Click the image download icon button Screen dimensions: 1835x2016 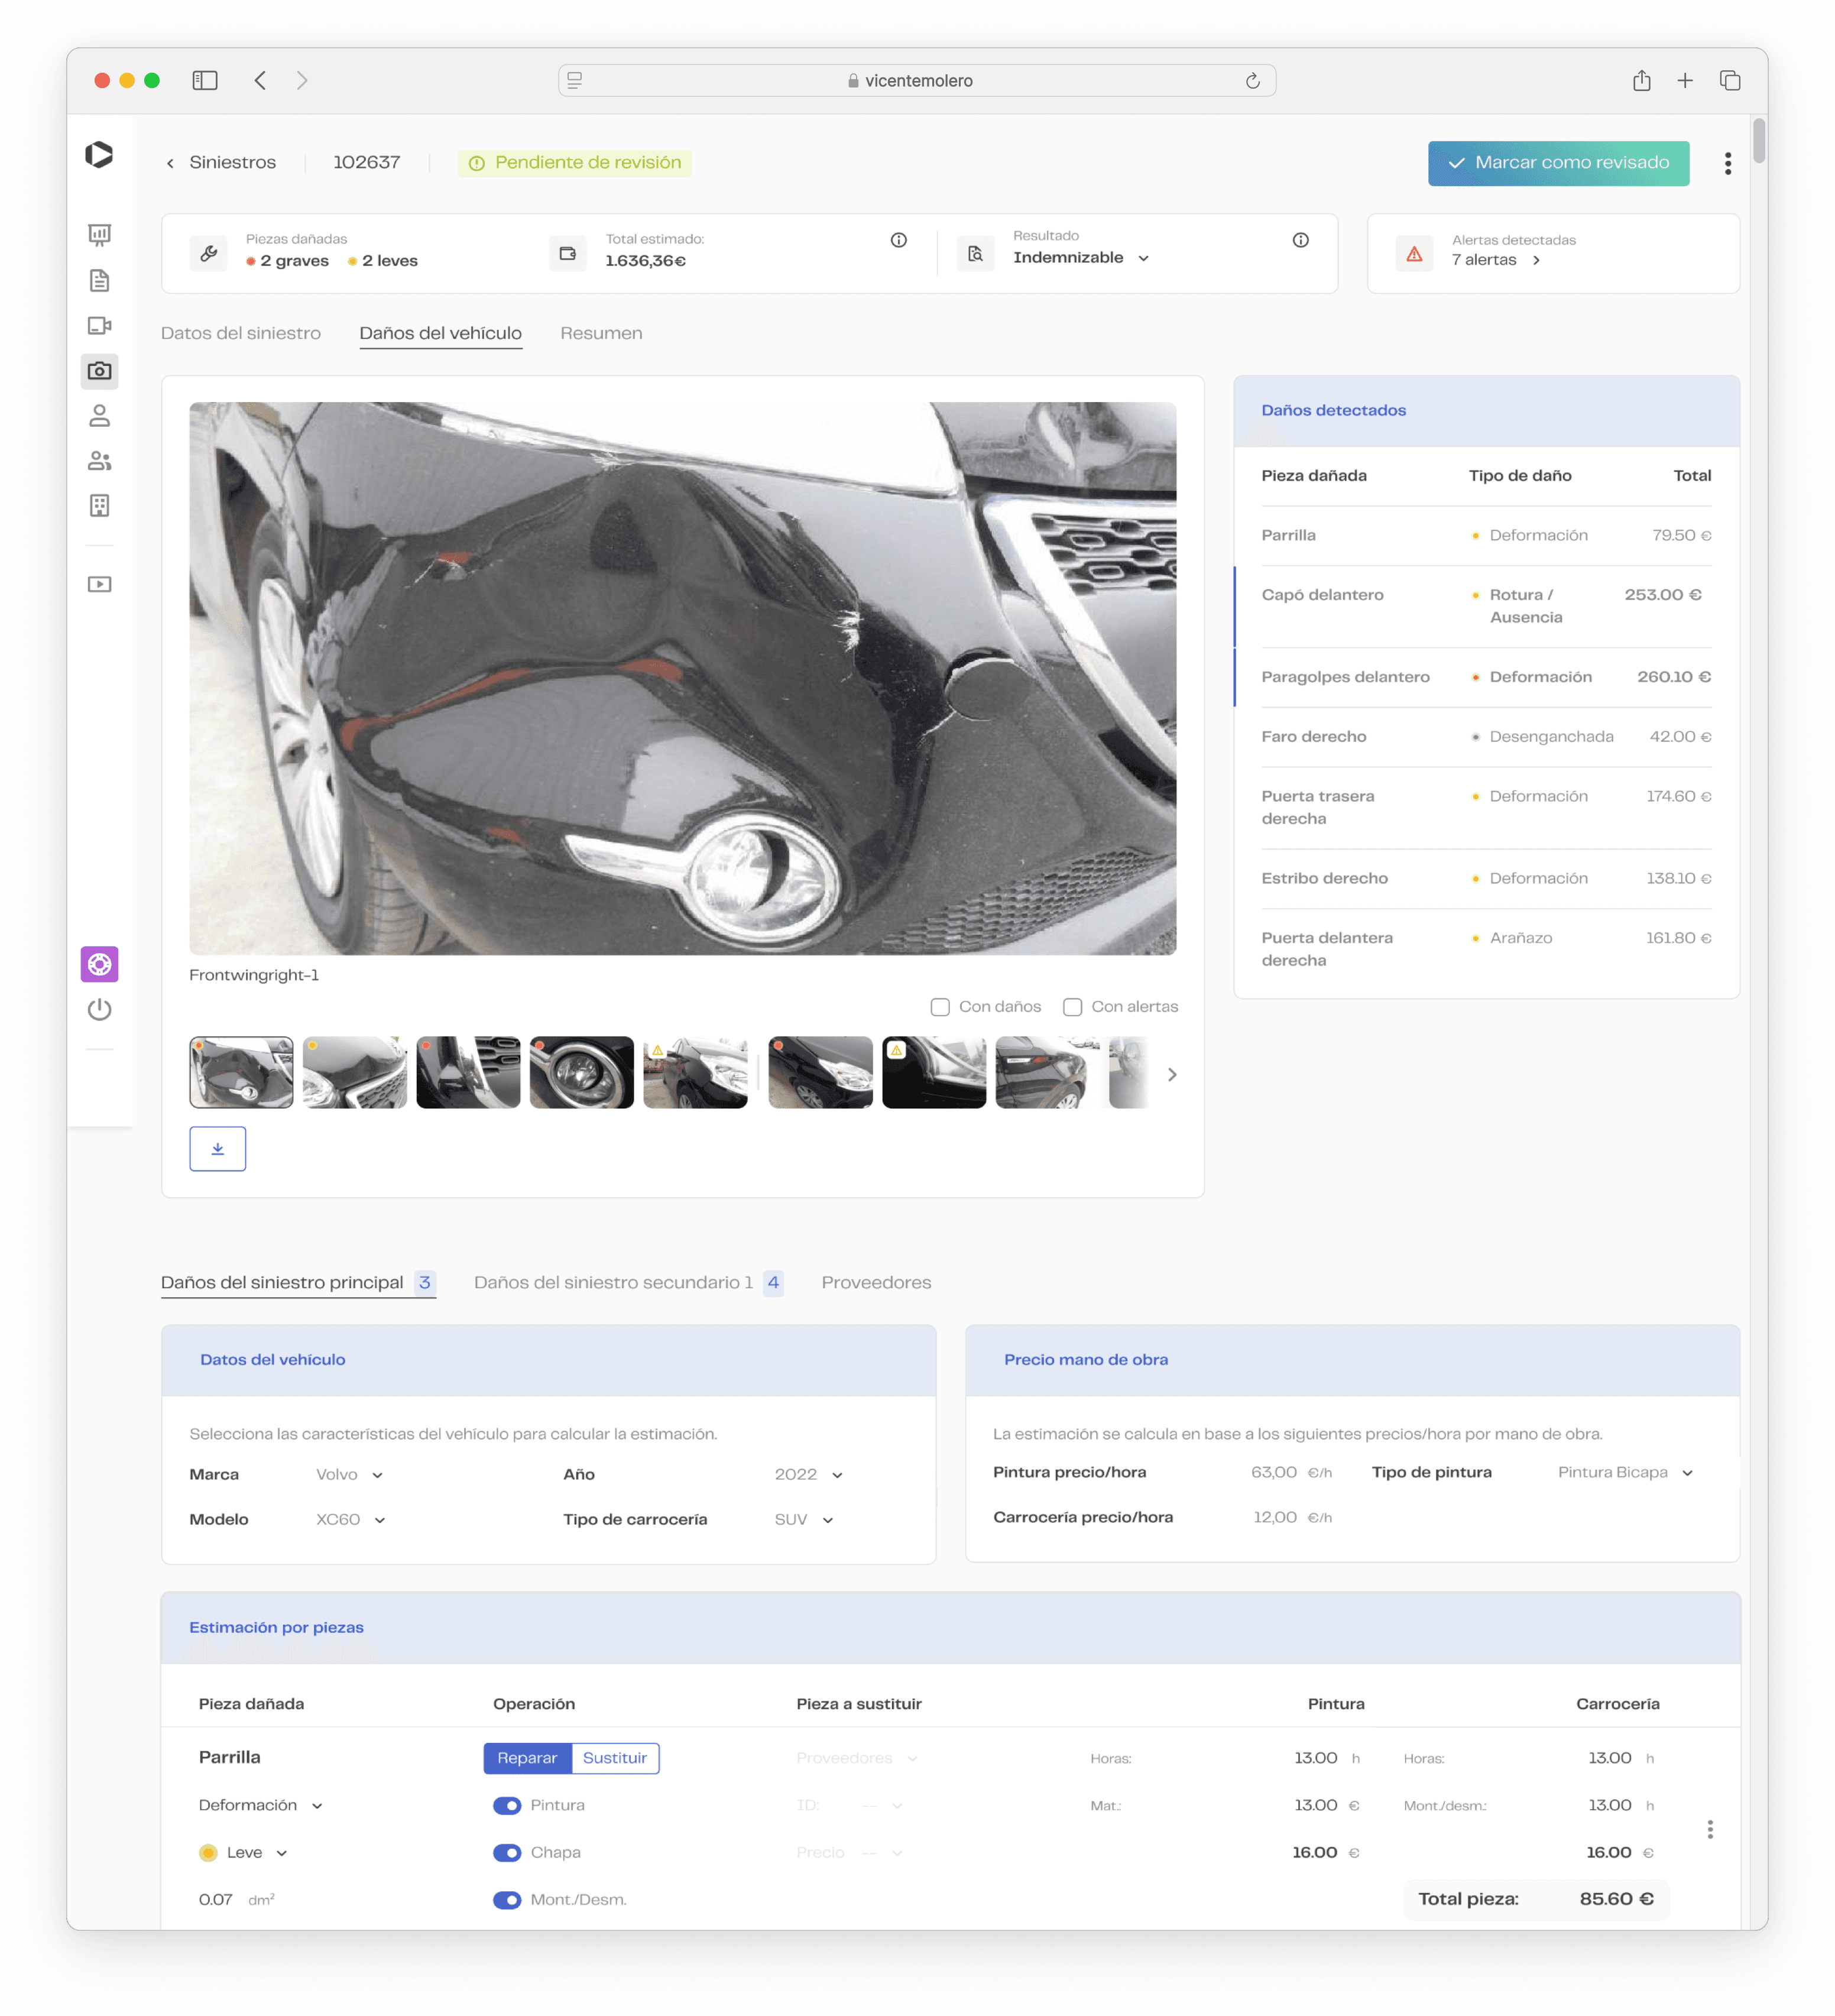click(217, 1149)
